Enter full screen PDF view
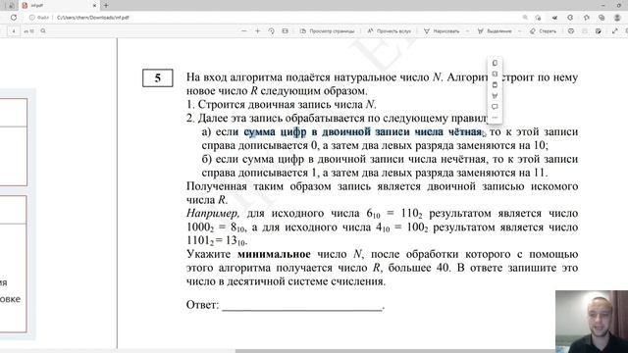The height and width of the screenshot is (353, 628). (615, 30)
